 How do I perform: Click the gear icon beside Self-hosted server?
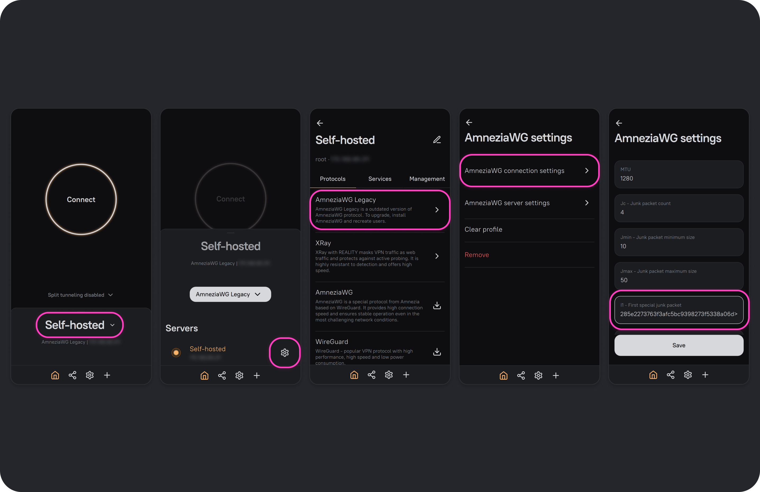(285, 352)
